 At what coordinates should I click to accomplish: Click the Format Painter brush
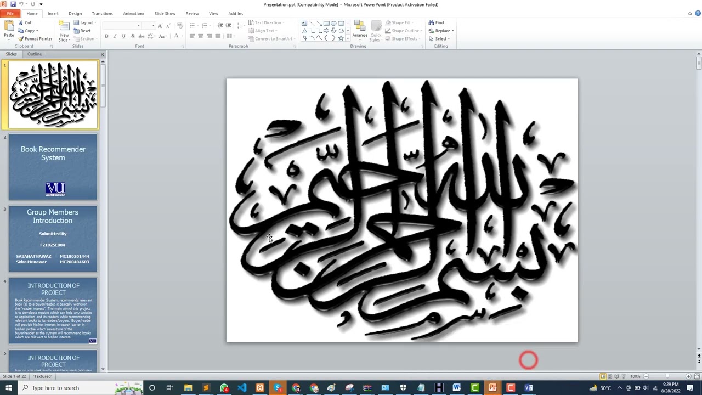(35, 39)
